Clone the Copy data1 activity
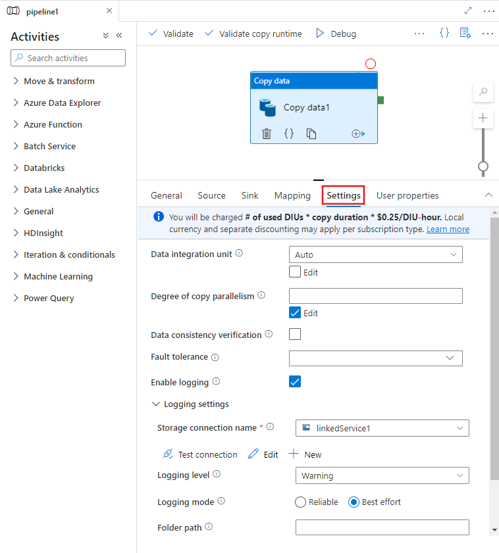The image size is (499, 553). (311, 133)
